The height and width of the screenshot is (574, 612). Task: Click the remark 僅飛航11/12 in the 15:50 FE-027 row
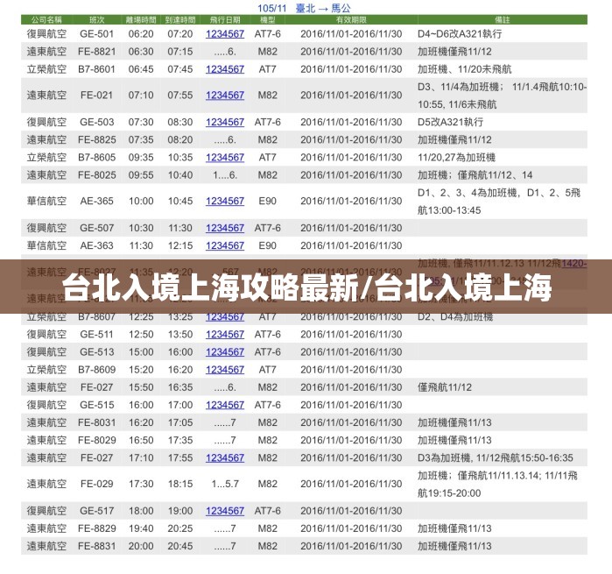point(445,387)
